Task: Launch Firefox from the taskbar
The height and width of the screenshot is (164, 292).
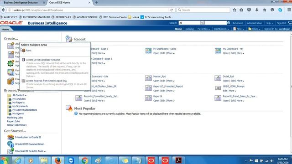Action: 58,160
